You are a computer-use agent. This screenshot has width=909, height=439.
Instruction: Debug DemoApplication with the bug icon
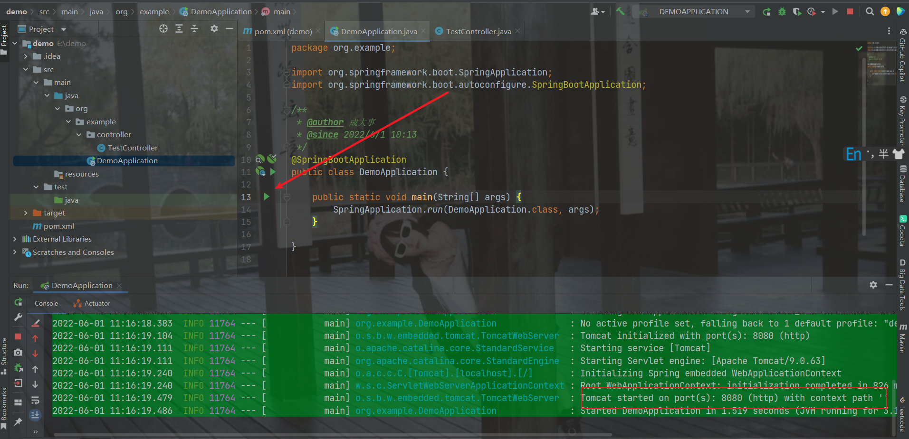[782, 11]
